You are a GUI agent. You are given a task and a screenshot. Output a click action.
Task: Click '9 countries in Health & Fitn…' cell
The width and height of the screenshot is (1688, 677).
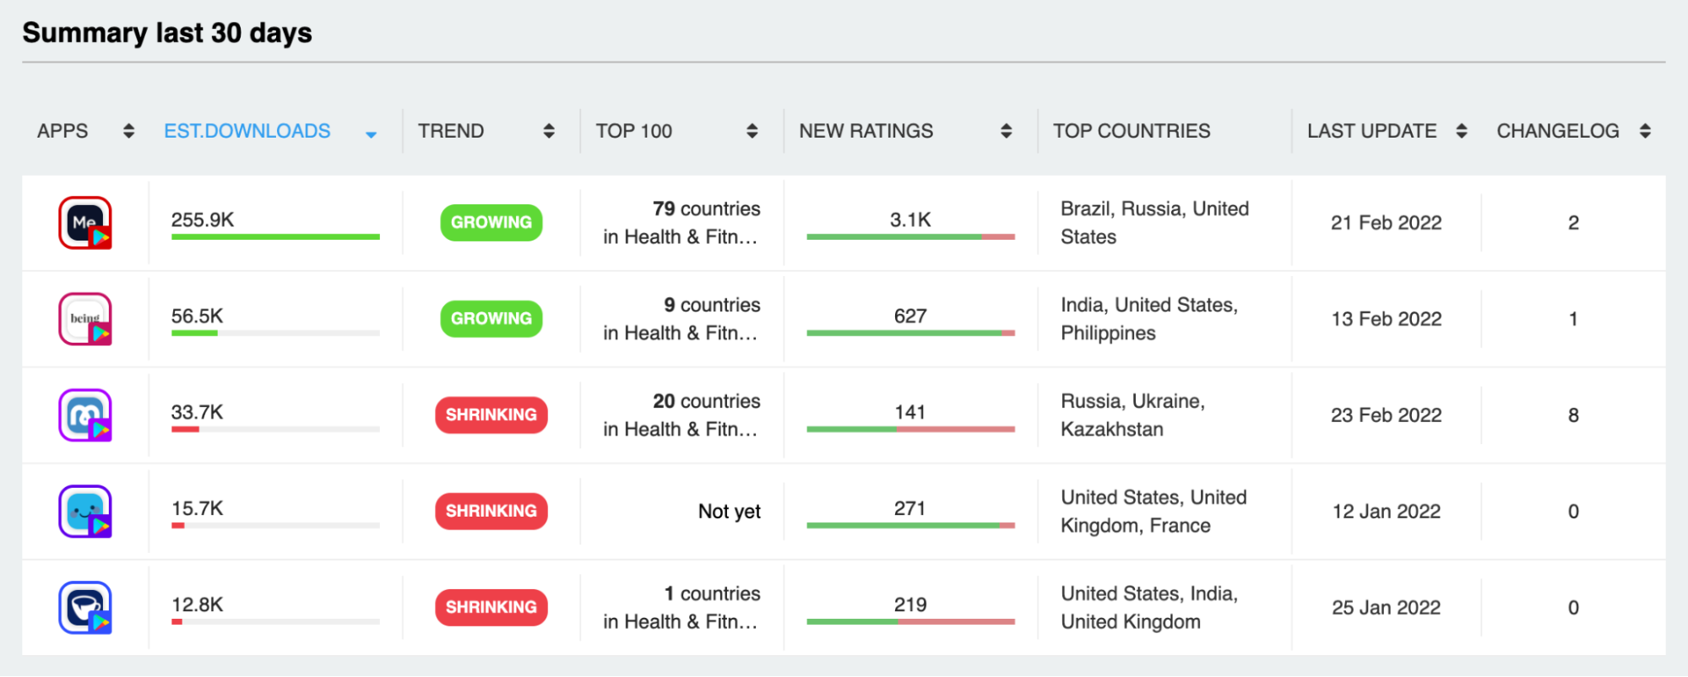[x=681, y=319]
